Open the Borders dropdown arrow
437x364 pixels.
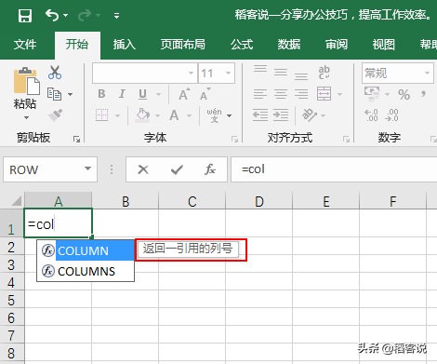(x=117, y=115)
